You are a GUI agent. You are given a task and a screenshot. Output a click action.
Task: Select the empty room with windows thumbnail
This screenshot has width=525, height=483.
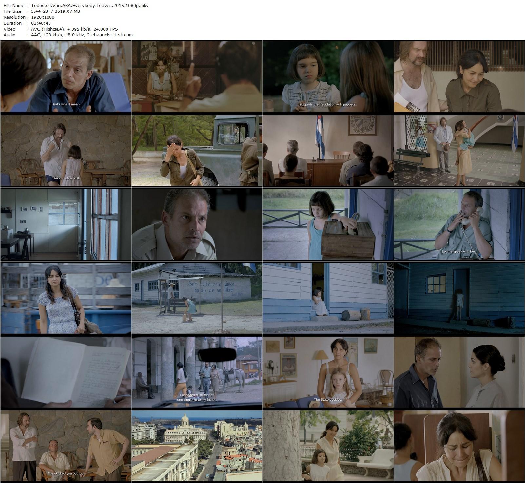[x=66, y=224]
